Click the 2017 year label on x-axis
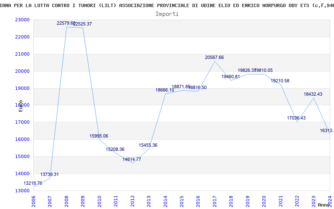334x209 pixels. pos(215,201)
